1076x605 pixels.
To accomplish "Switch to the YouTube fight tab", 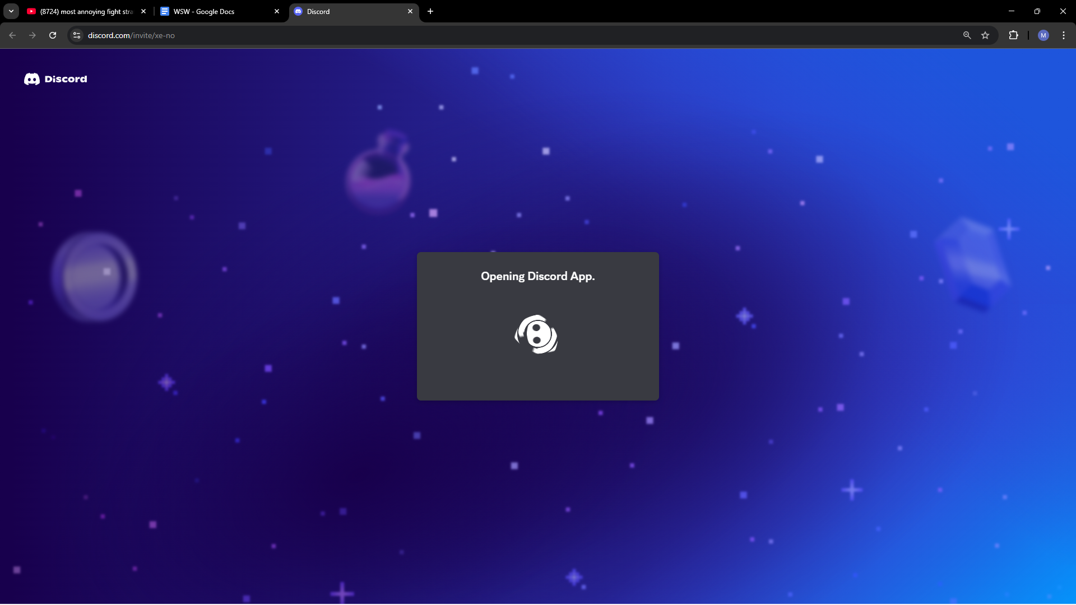I will 87,11.
